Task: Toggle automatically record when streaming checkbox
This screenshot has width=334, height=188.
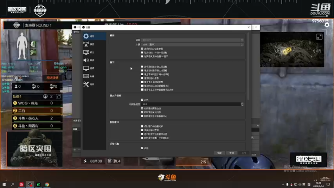Action: 142,78
